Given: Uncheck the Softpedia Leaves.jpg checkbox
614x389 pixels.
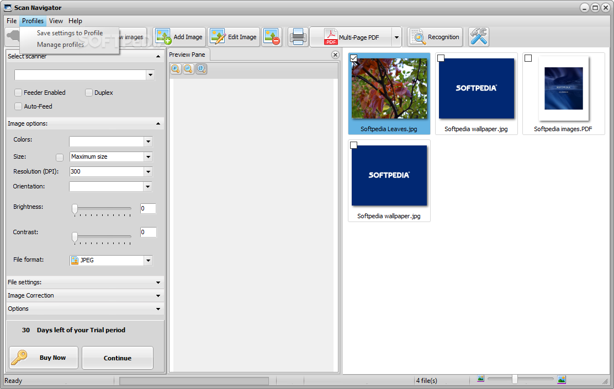Looking at the screenshot, I should 353,58.
